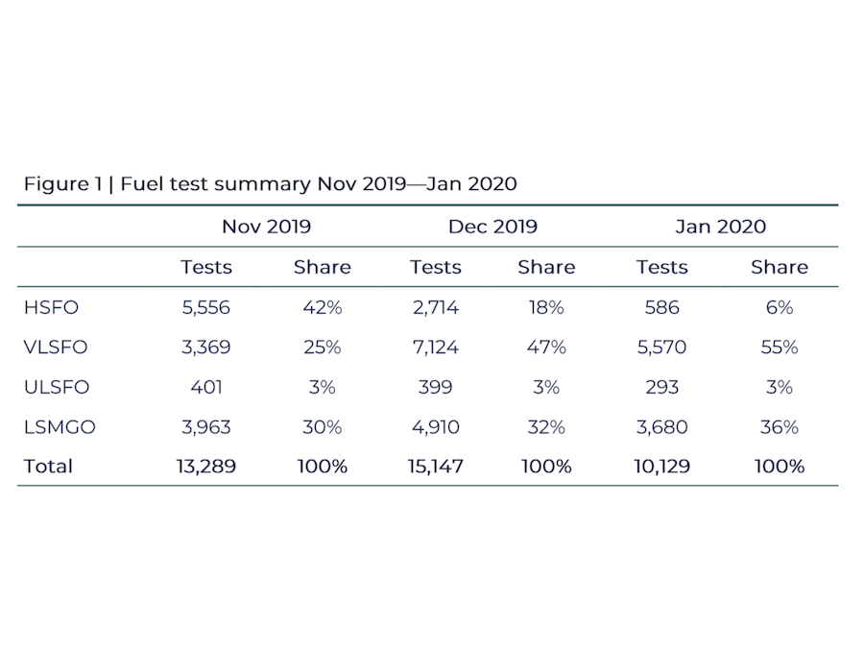Click the ULSFO row label

(57, 387)
